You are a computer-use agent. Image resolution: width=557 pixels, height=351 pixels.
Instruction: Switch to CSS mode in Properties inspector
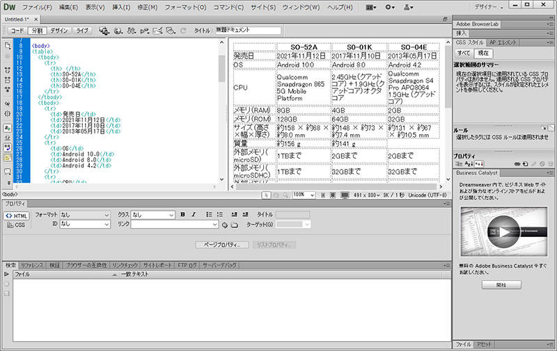click(x=16, y=225)
